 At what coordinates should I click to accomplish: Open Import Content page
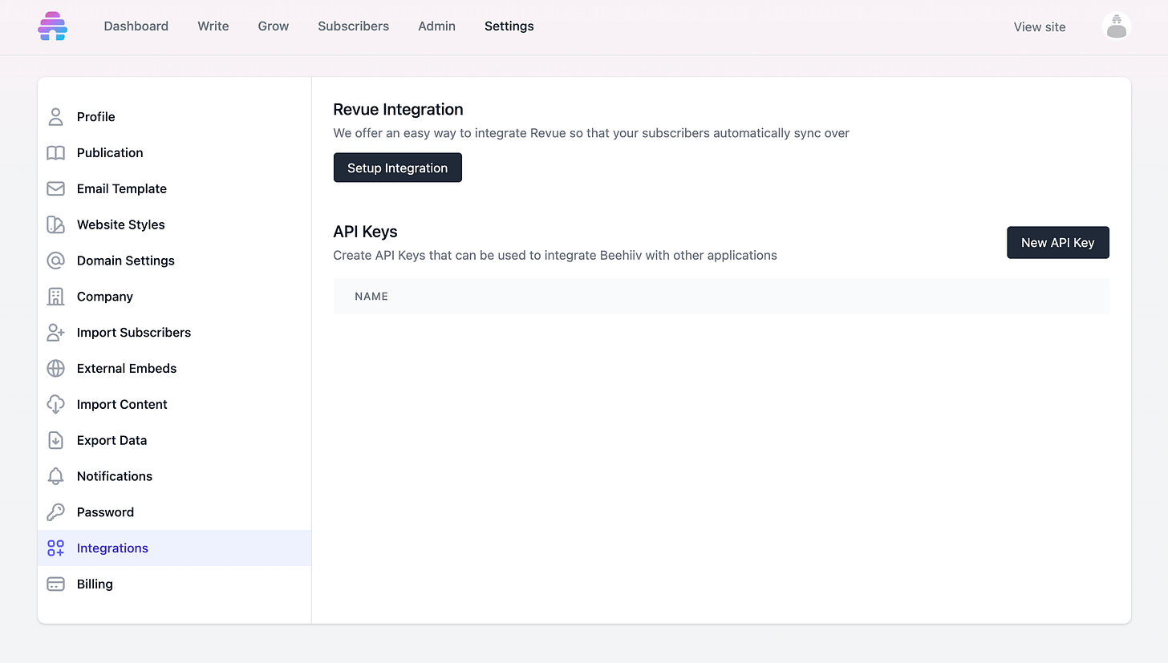[175, 405]
